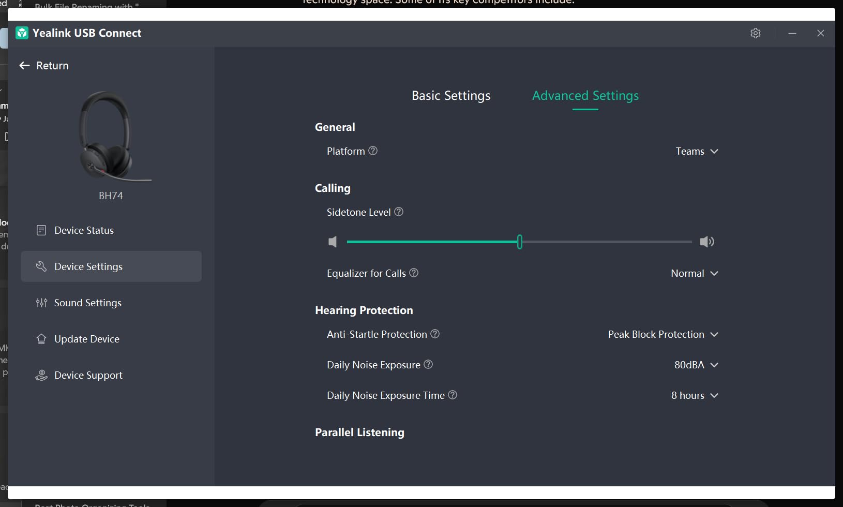This screenshot has width=843, height=507.
Task: Open the Platform dropdown set to Teams
Action: click(697, 151)
